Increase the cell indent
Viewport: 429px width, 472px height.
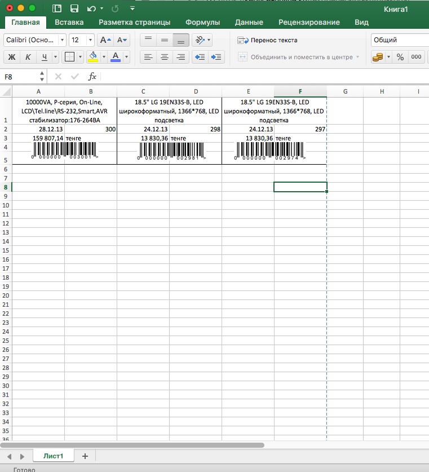click(x=216, y=57)
